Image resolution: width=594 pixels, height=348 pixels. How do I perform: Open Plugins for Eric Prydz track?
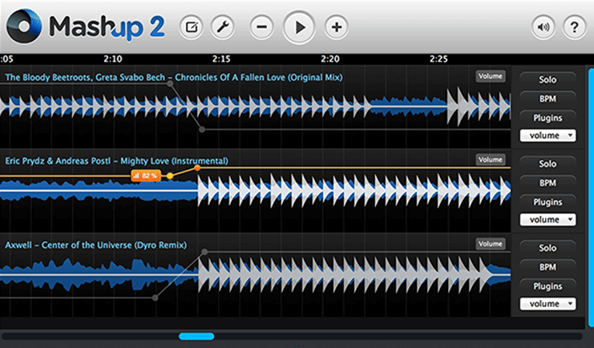point(548,202)
